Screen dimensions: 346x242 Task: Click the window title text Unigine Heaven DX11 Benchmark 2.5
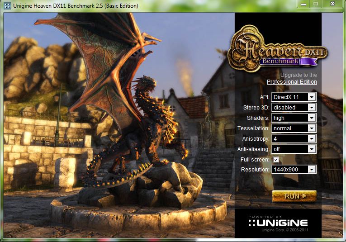[x=76, y=6]
